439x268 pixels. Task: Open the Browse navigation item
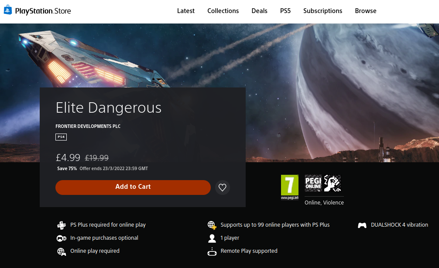click(x=365, y=11)
